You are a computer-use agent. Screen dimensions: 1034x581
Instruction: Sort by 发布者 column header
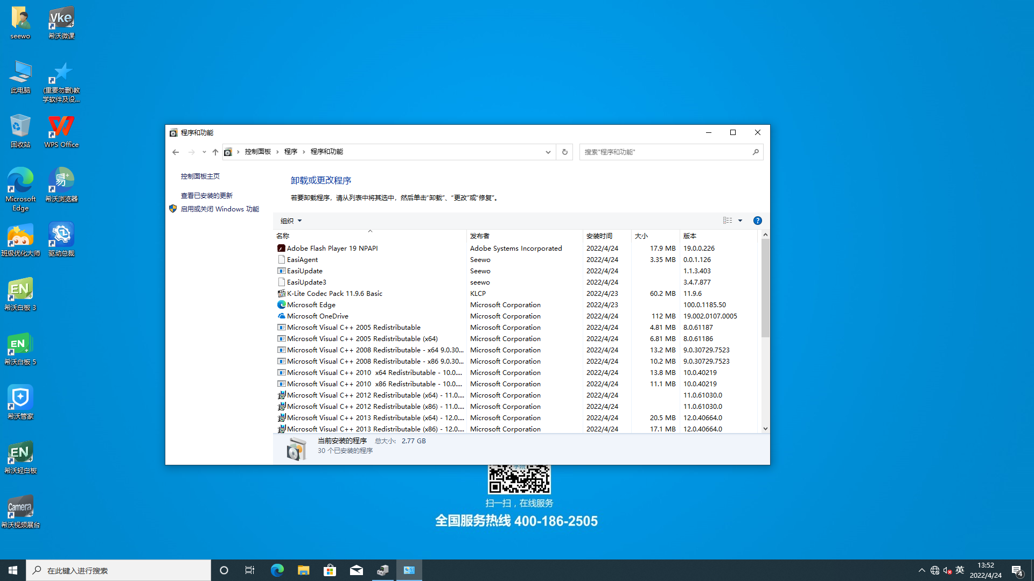coord(525,236)
